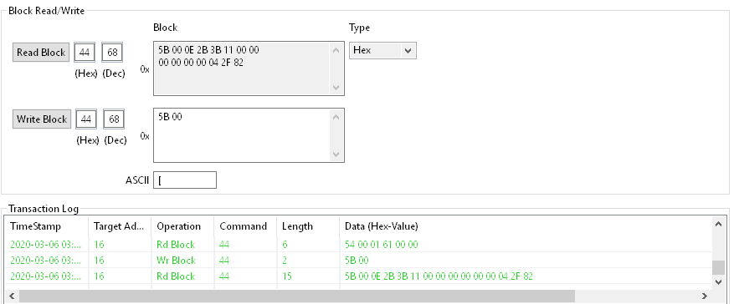Focus the Read Block decimal address field

pyautogui.click(x=112, y=53)
